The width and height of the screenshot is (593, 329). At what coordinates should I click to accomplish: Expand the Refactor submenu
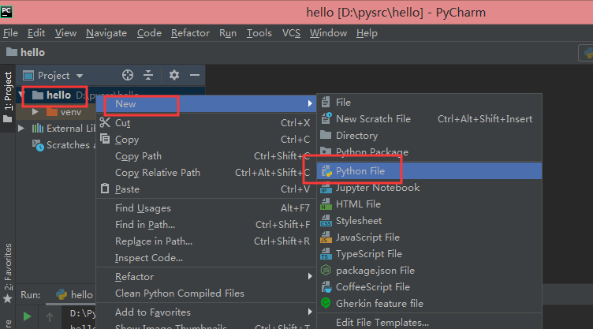pos(134,277)
